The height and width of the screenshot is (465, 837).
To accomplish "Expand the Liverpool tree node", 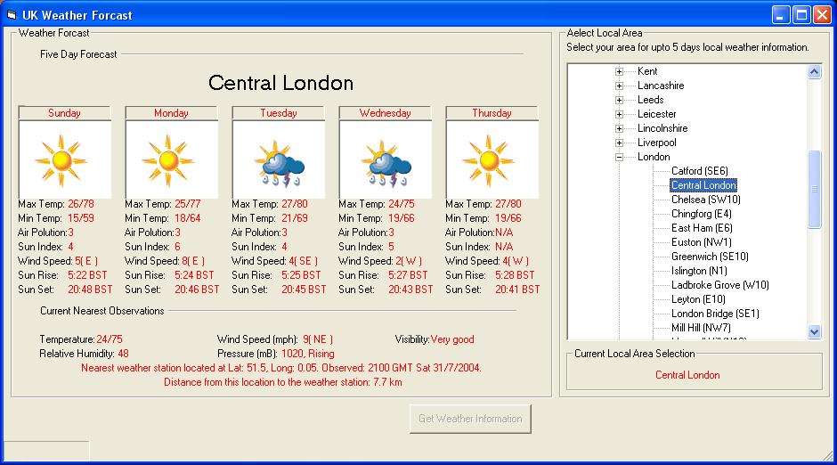I will point(620,143).
